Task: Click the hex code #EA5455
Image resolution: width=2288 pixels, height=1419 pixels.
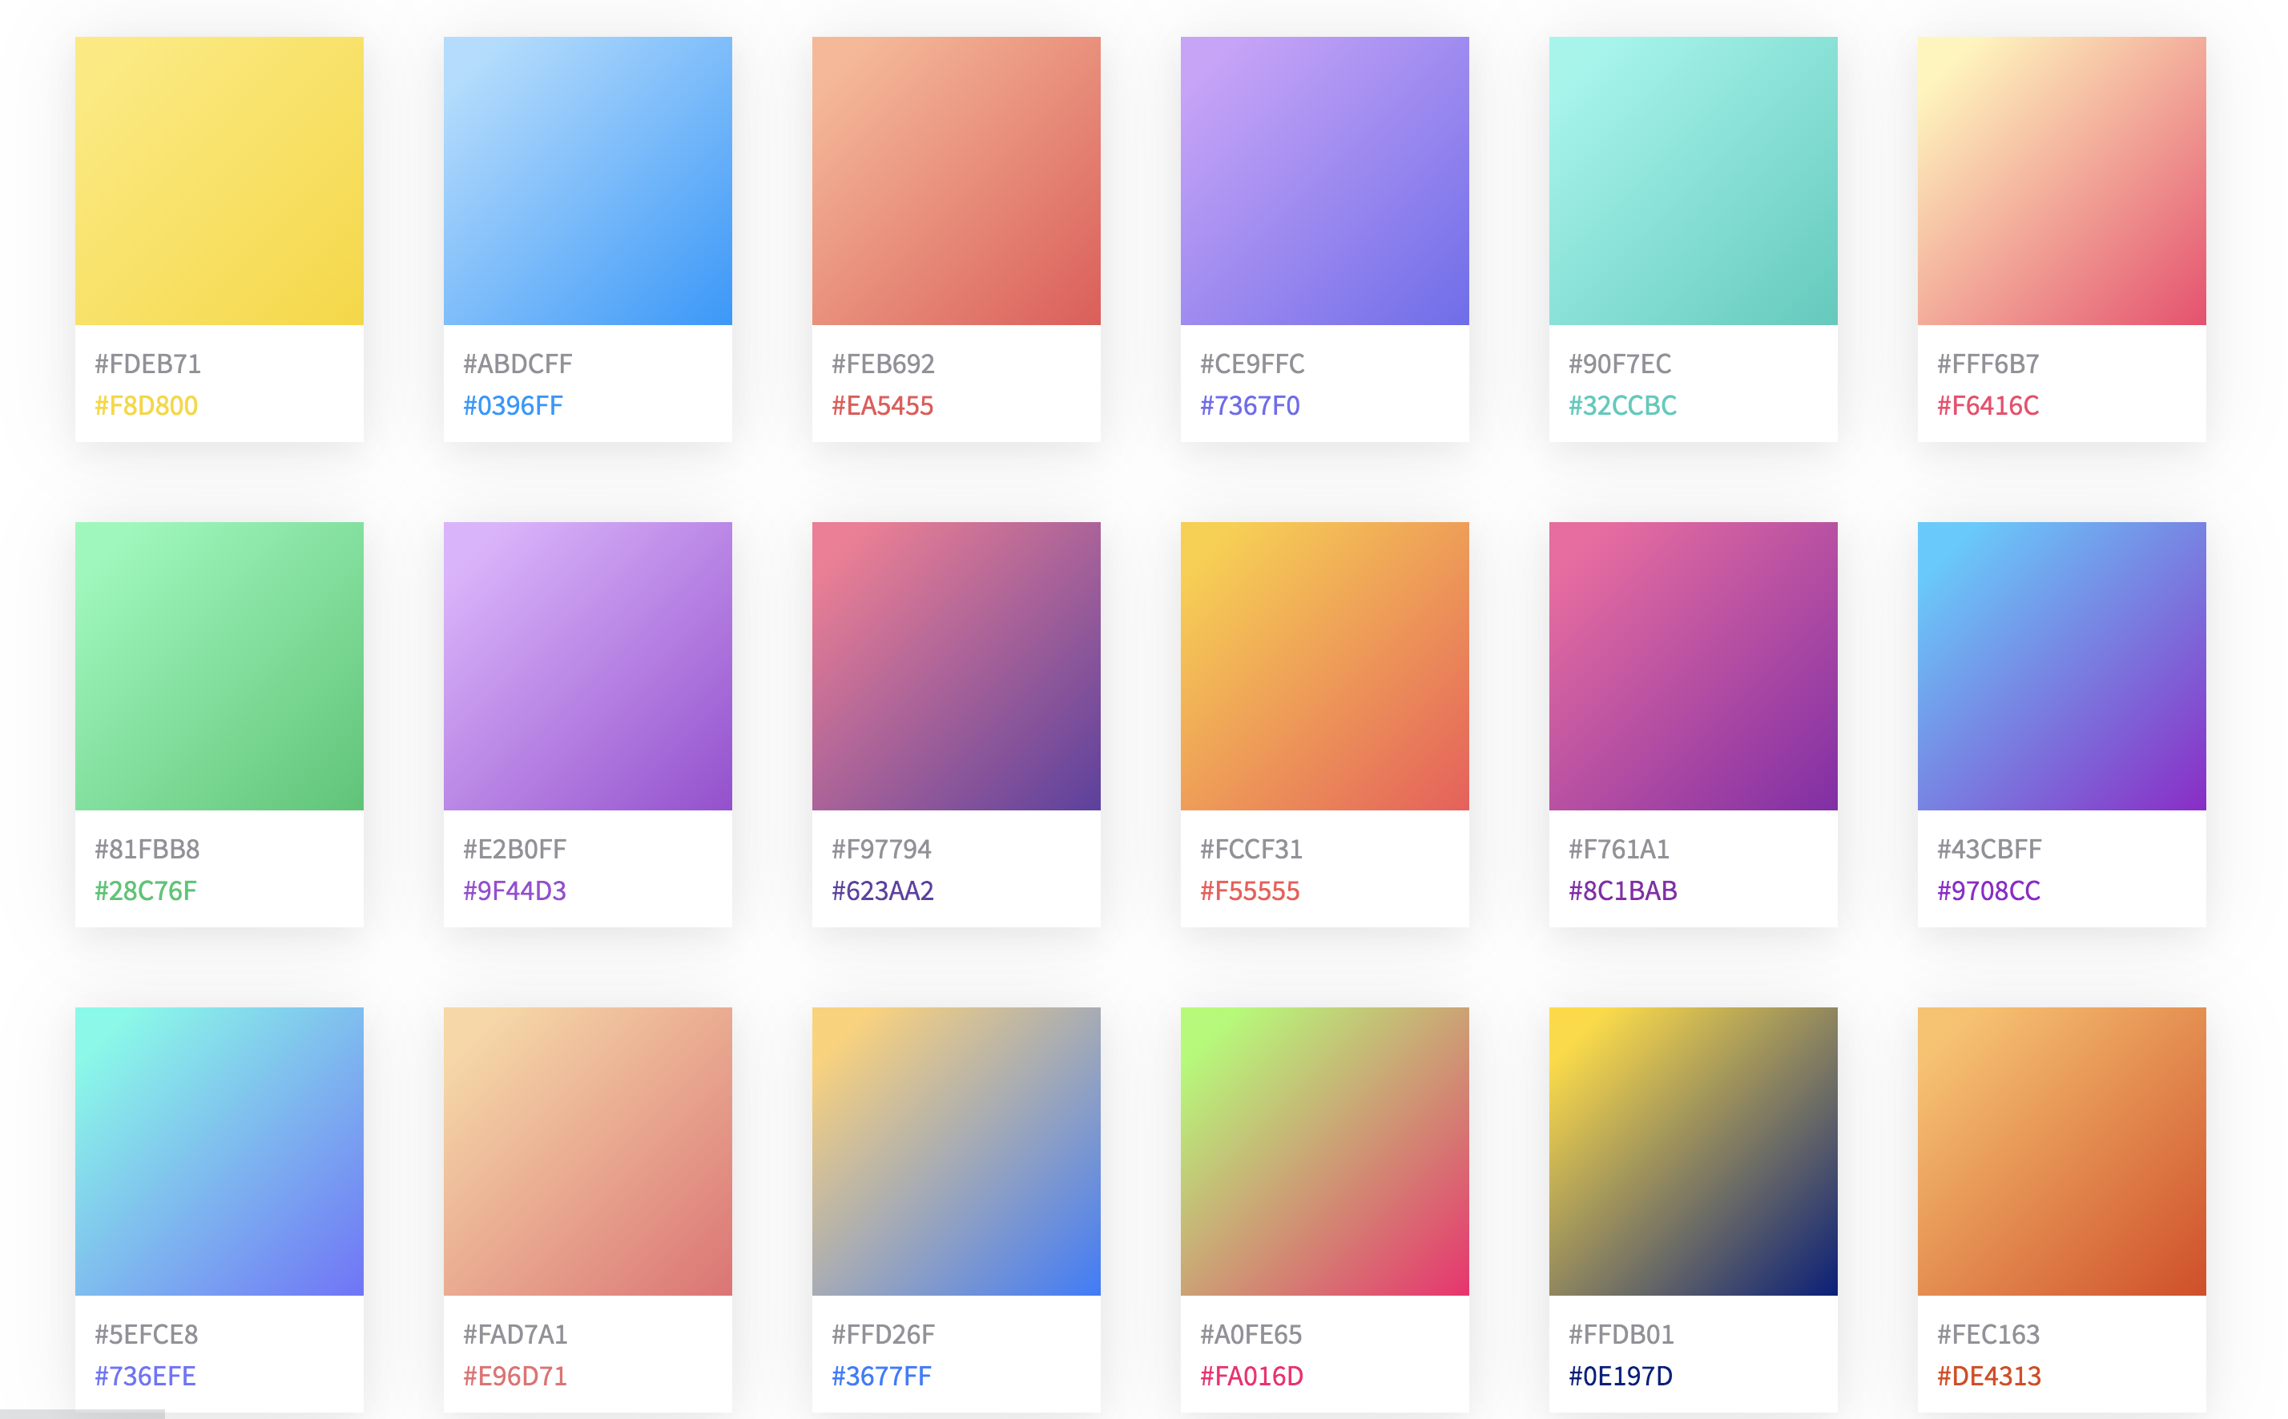Action: click(x=881, y=405)
